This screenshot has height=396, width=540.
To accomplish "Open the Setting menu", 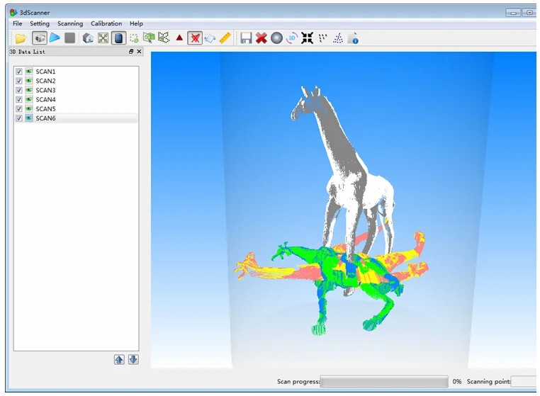I will coord(40,23).
